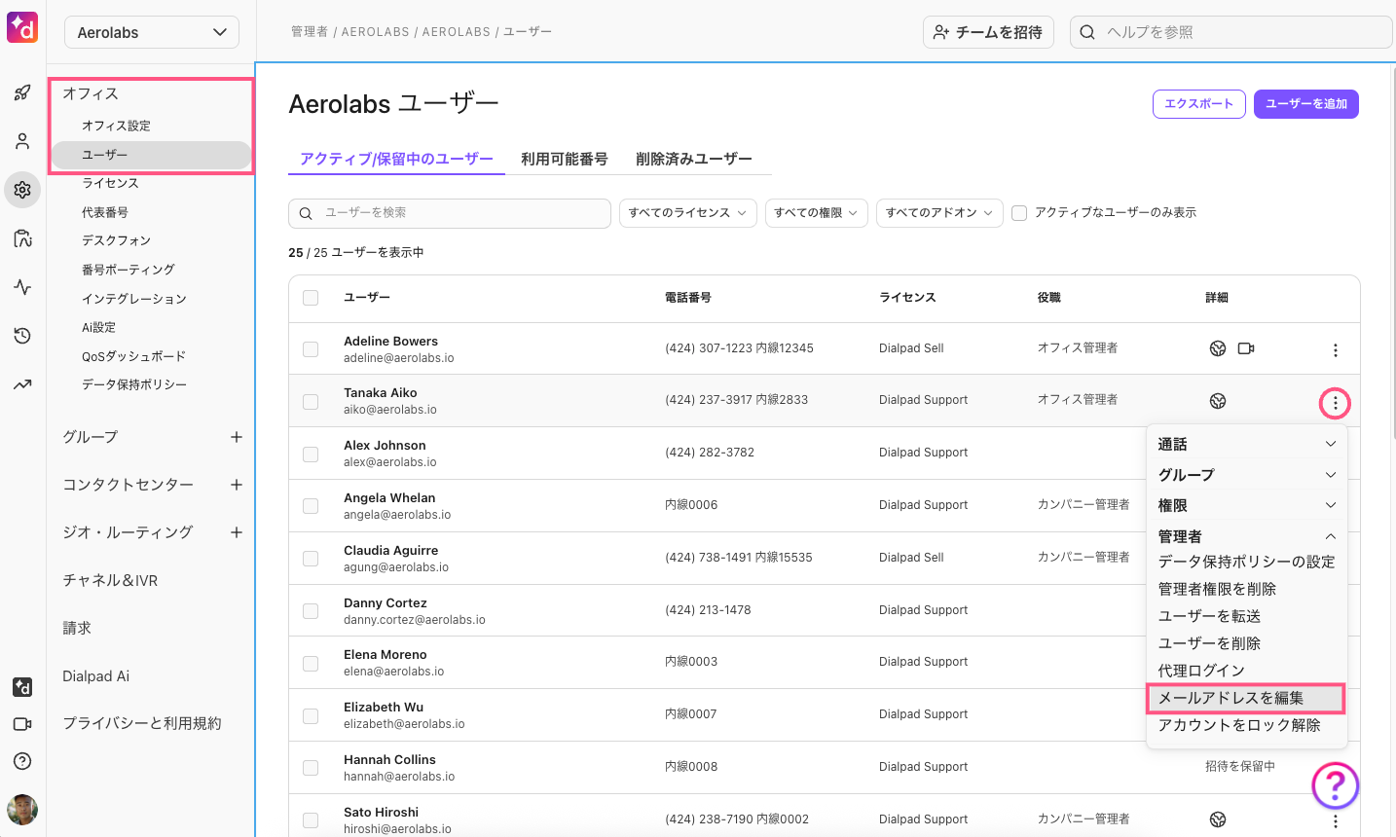The image size is (1396, 837).
Task: Click the globe icon in Tanaka Aiko row
Action: pyautogui.click(x=1218, y=401)
